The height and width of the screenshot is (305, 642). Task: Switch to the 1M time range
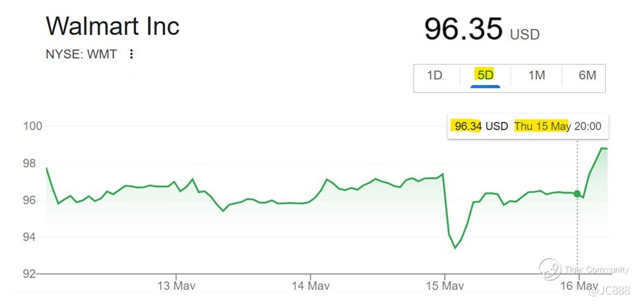(x=536, y=76)
